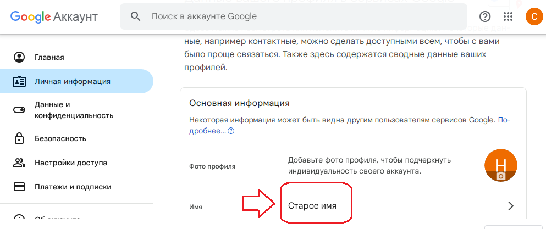
Task: Open the orange account avatar menu
Action: [533, 16]
